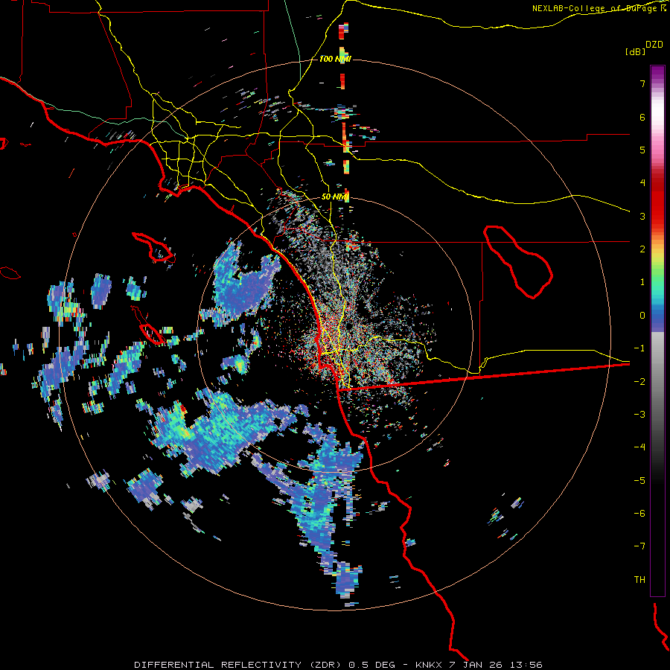Click the 7 value on the color scale
The image size is (670, 670).
click(642, 83)
